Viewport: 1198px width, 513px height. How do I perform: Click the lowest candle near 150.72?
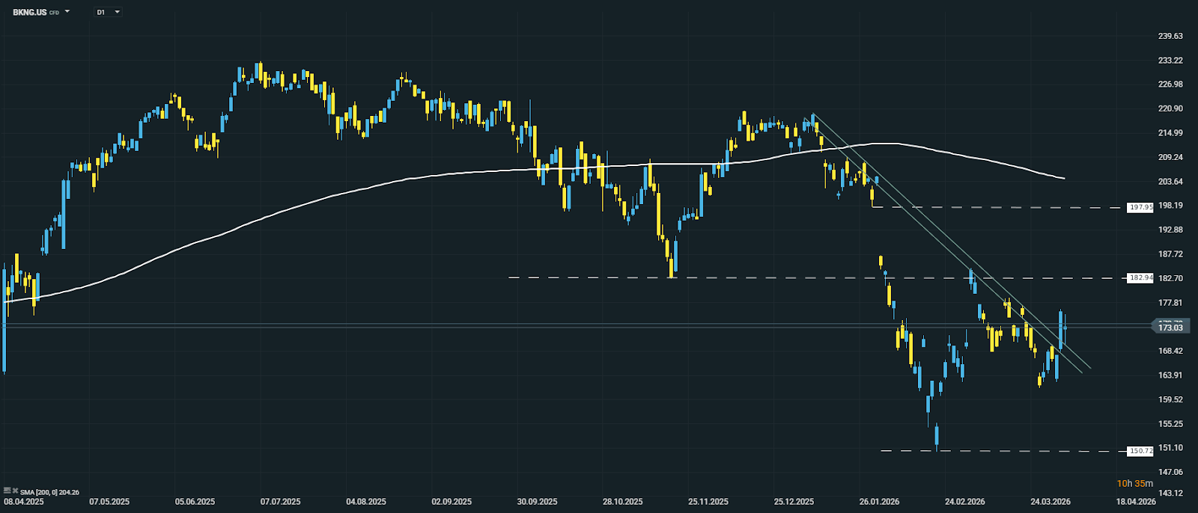coord(937,437)
